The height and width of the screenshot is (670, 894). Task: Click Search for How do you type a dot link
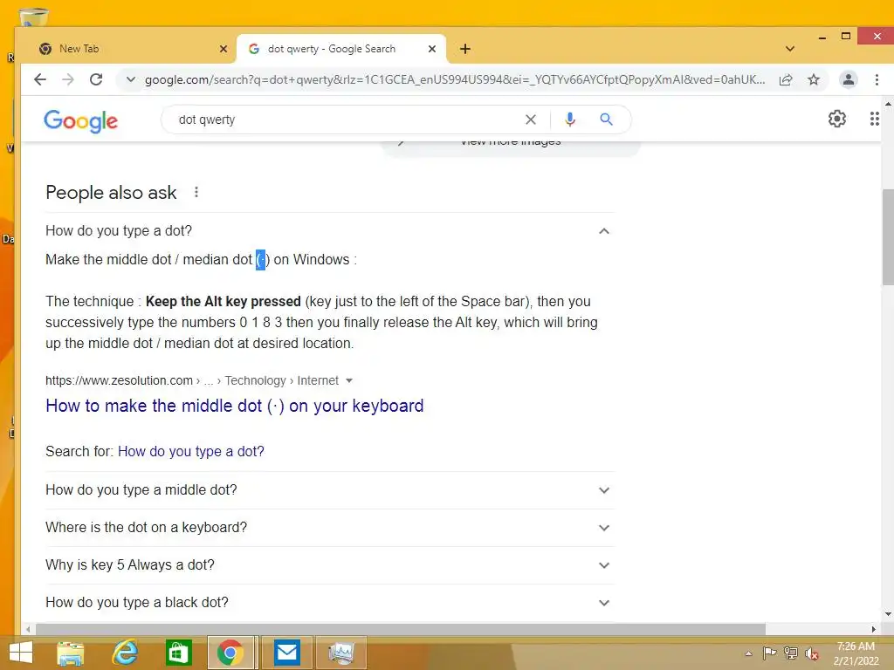(x=191, y=451)
